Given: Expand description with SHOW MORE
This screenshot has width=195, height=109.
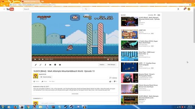Looking at the screenshot, I should coord(75,94).
